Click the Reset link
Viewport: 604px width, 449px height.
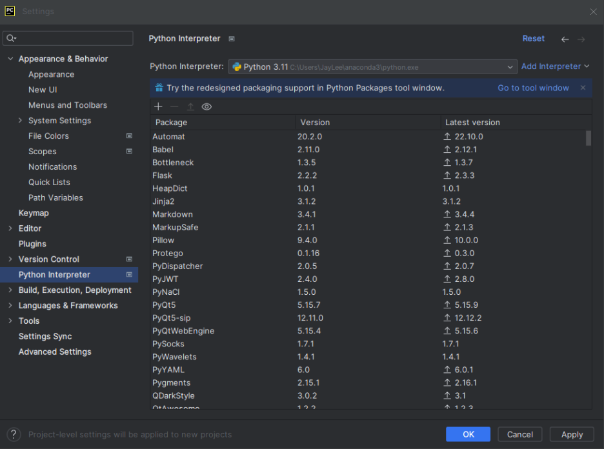pyautogui.click(x=533, y=39)
